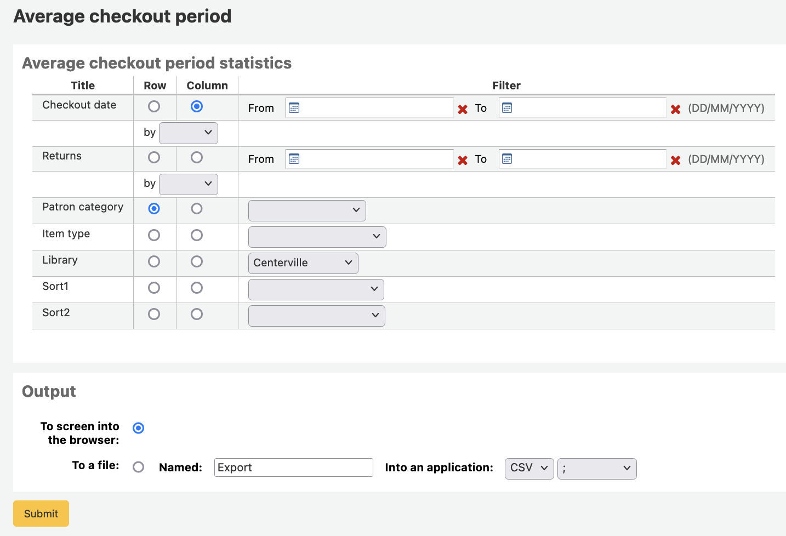This screenshot has width=786, height=536.
Task: Click the 'Patron category' row title
Action: coord(83,207)
